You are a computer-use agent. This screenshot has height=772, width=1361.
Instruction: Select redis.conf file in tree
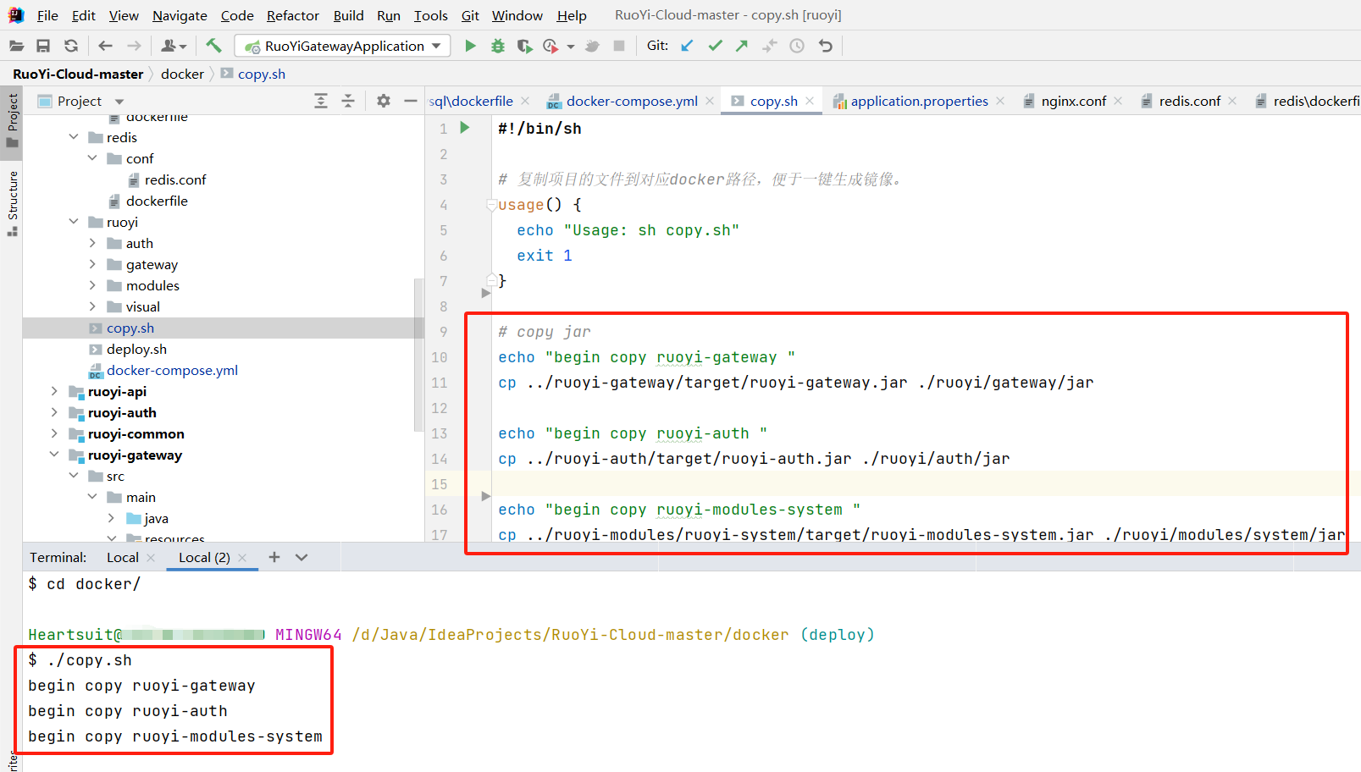[x=175, y=179]
